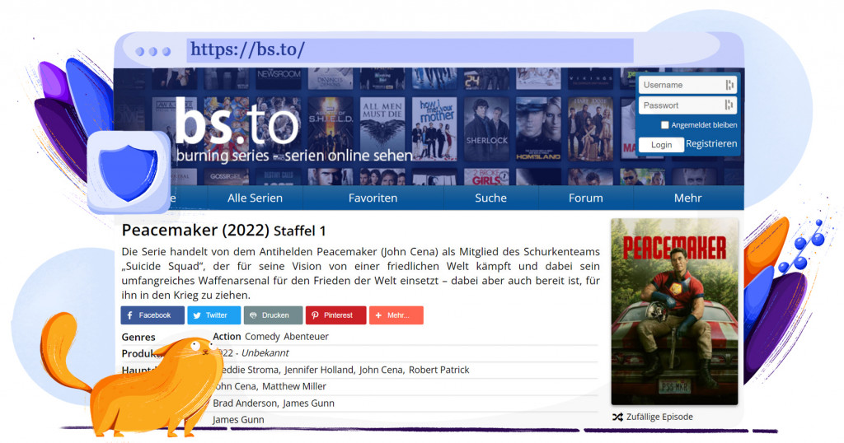Open Matthew Miller producer link
This screenshot has width=844, height=443.
click(294, 386)
